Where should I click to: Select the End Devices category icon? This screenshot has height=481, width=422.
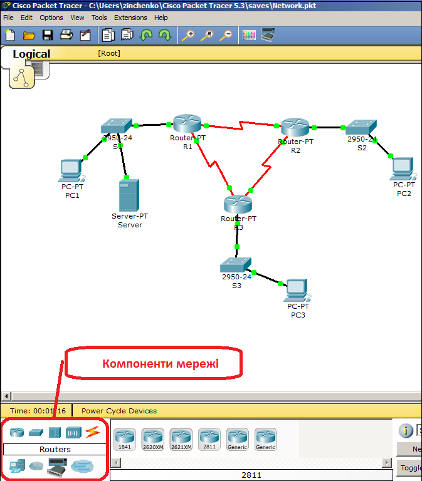coord(17,466)
